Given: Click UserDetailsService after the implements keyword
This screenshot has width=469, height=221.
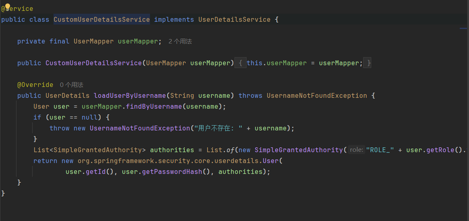Looking at the screenshot, I should (234, 20).
